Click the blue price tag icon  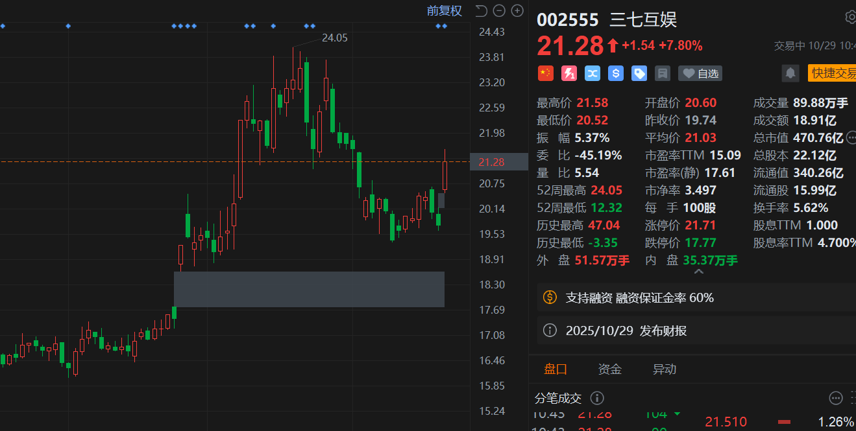[639, 73]
